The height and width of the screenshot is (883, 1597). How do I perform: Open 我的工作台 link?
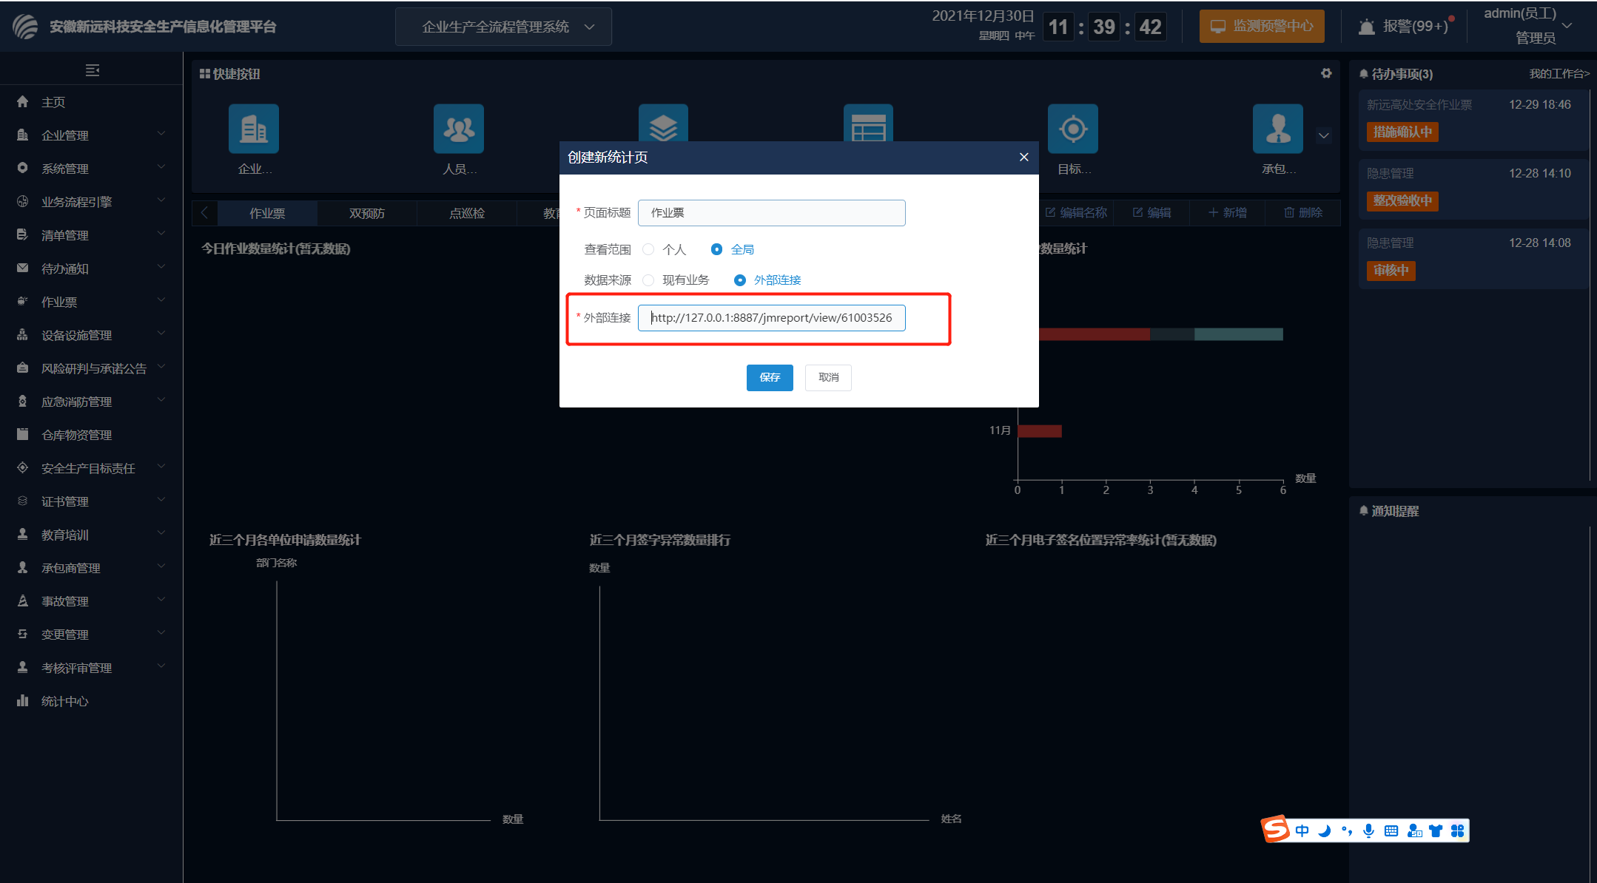click(1559, 74)
